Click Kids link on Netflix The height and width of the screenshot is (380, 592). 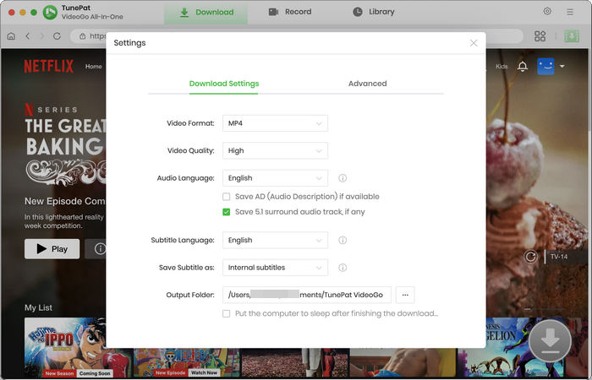pyautogui.click(x=502, y=67)
